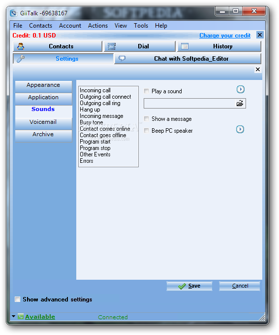Open the browse sound file folder icon
This screenshot has height=335, width=279.
240,104
